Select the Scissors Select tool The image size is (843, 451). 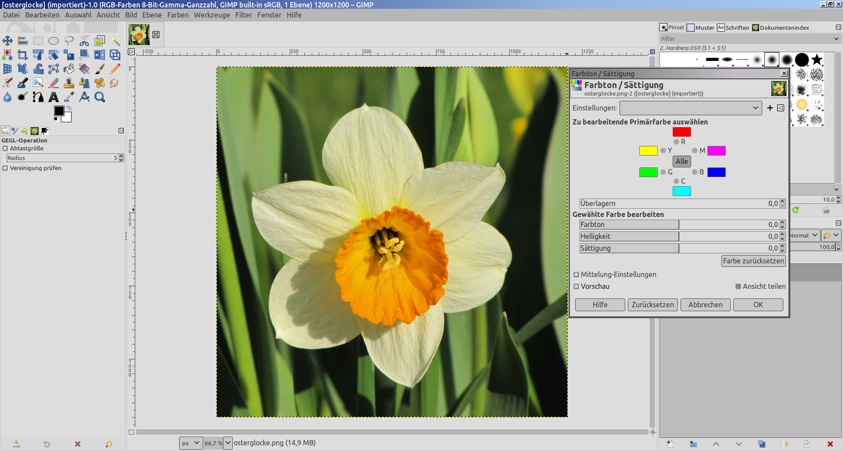coord(84,41)
